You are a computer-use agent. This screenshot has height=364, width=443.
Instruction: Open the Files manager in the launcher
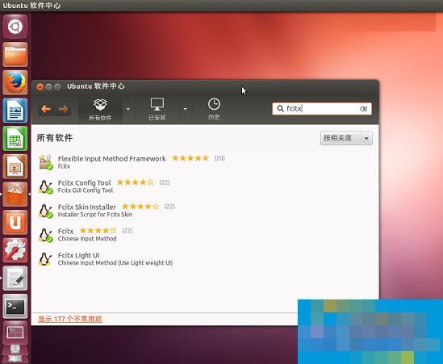click(x=15, y=54)
